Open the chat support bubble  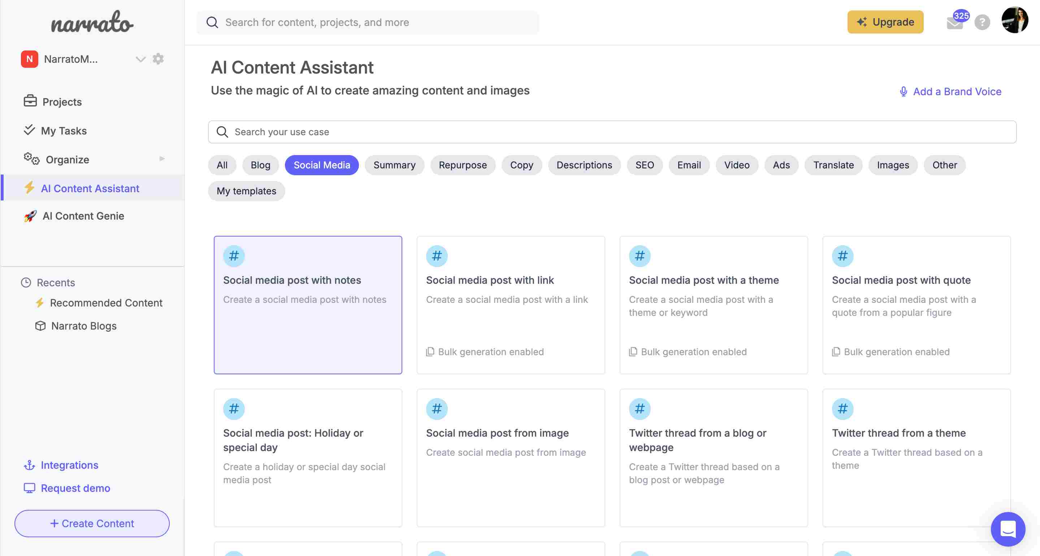(1008, 529)
